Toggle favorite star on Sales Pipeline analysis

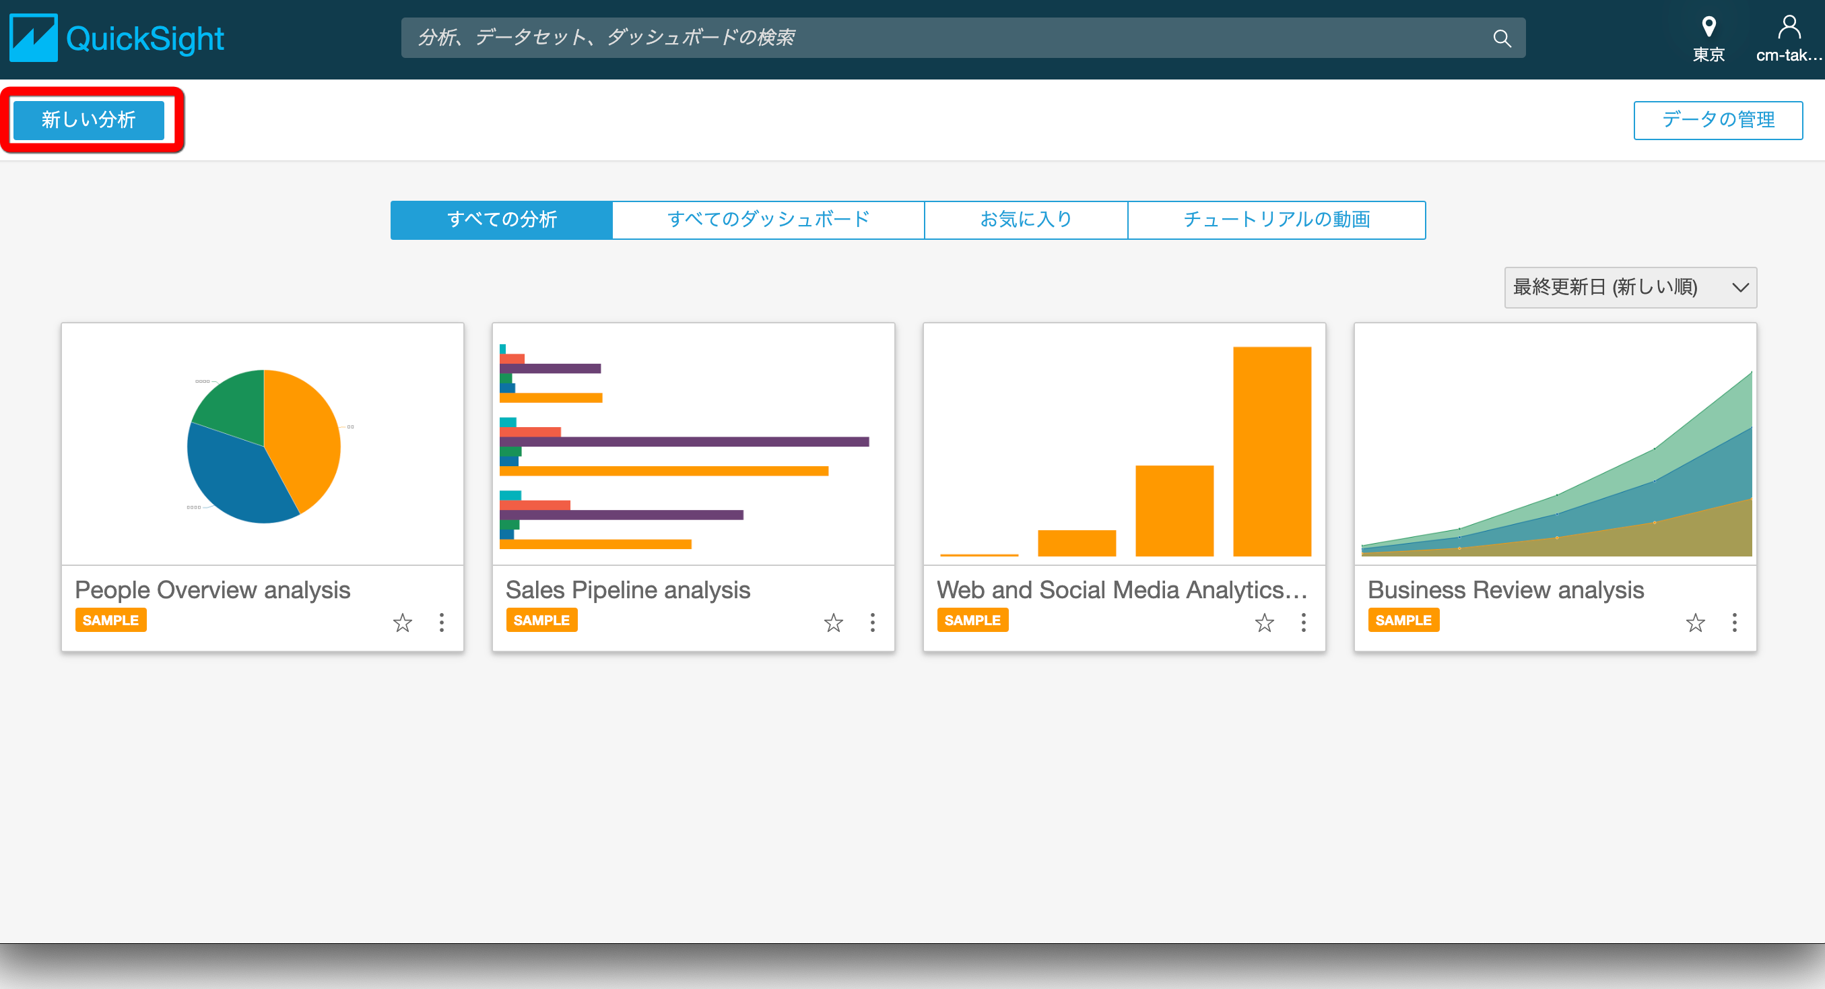[x=833, y=623]
